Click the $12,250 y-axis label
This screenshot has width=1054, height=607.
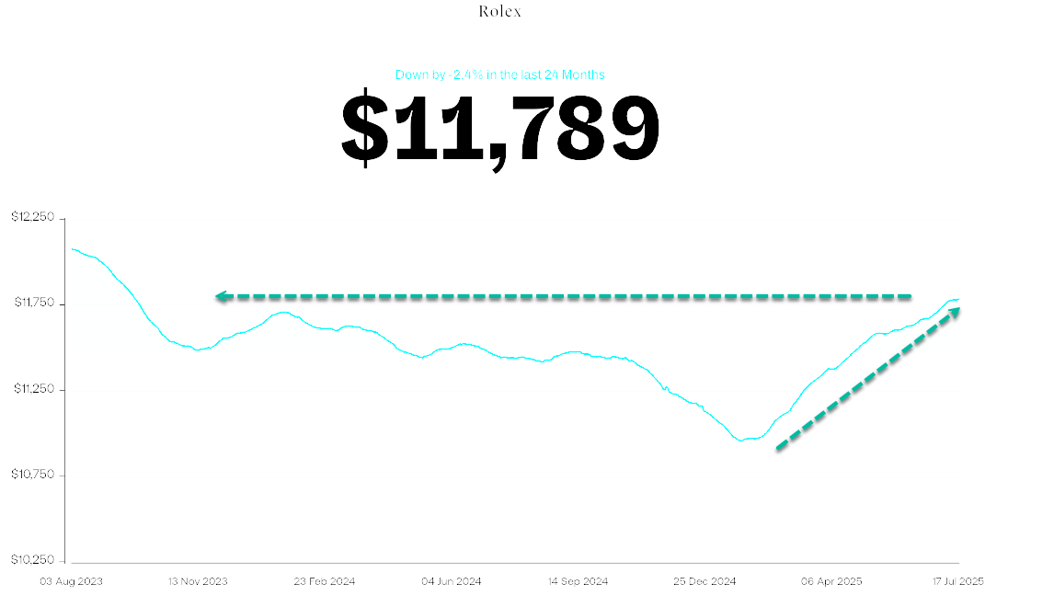(33, 218)
